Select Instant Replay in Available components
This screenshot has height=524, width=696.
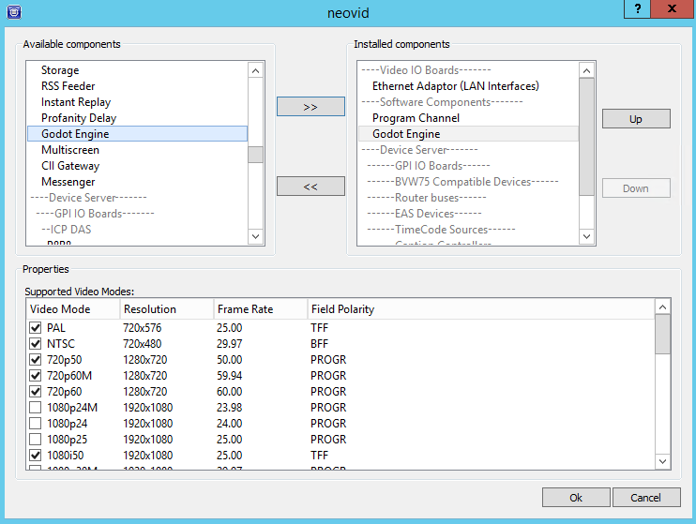[x=138, y=102]
